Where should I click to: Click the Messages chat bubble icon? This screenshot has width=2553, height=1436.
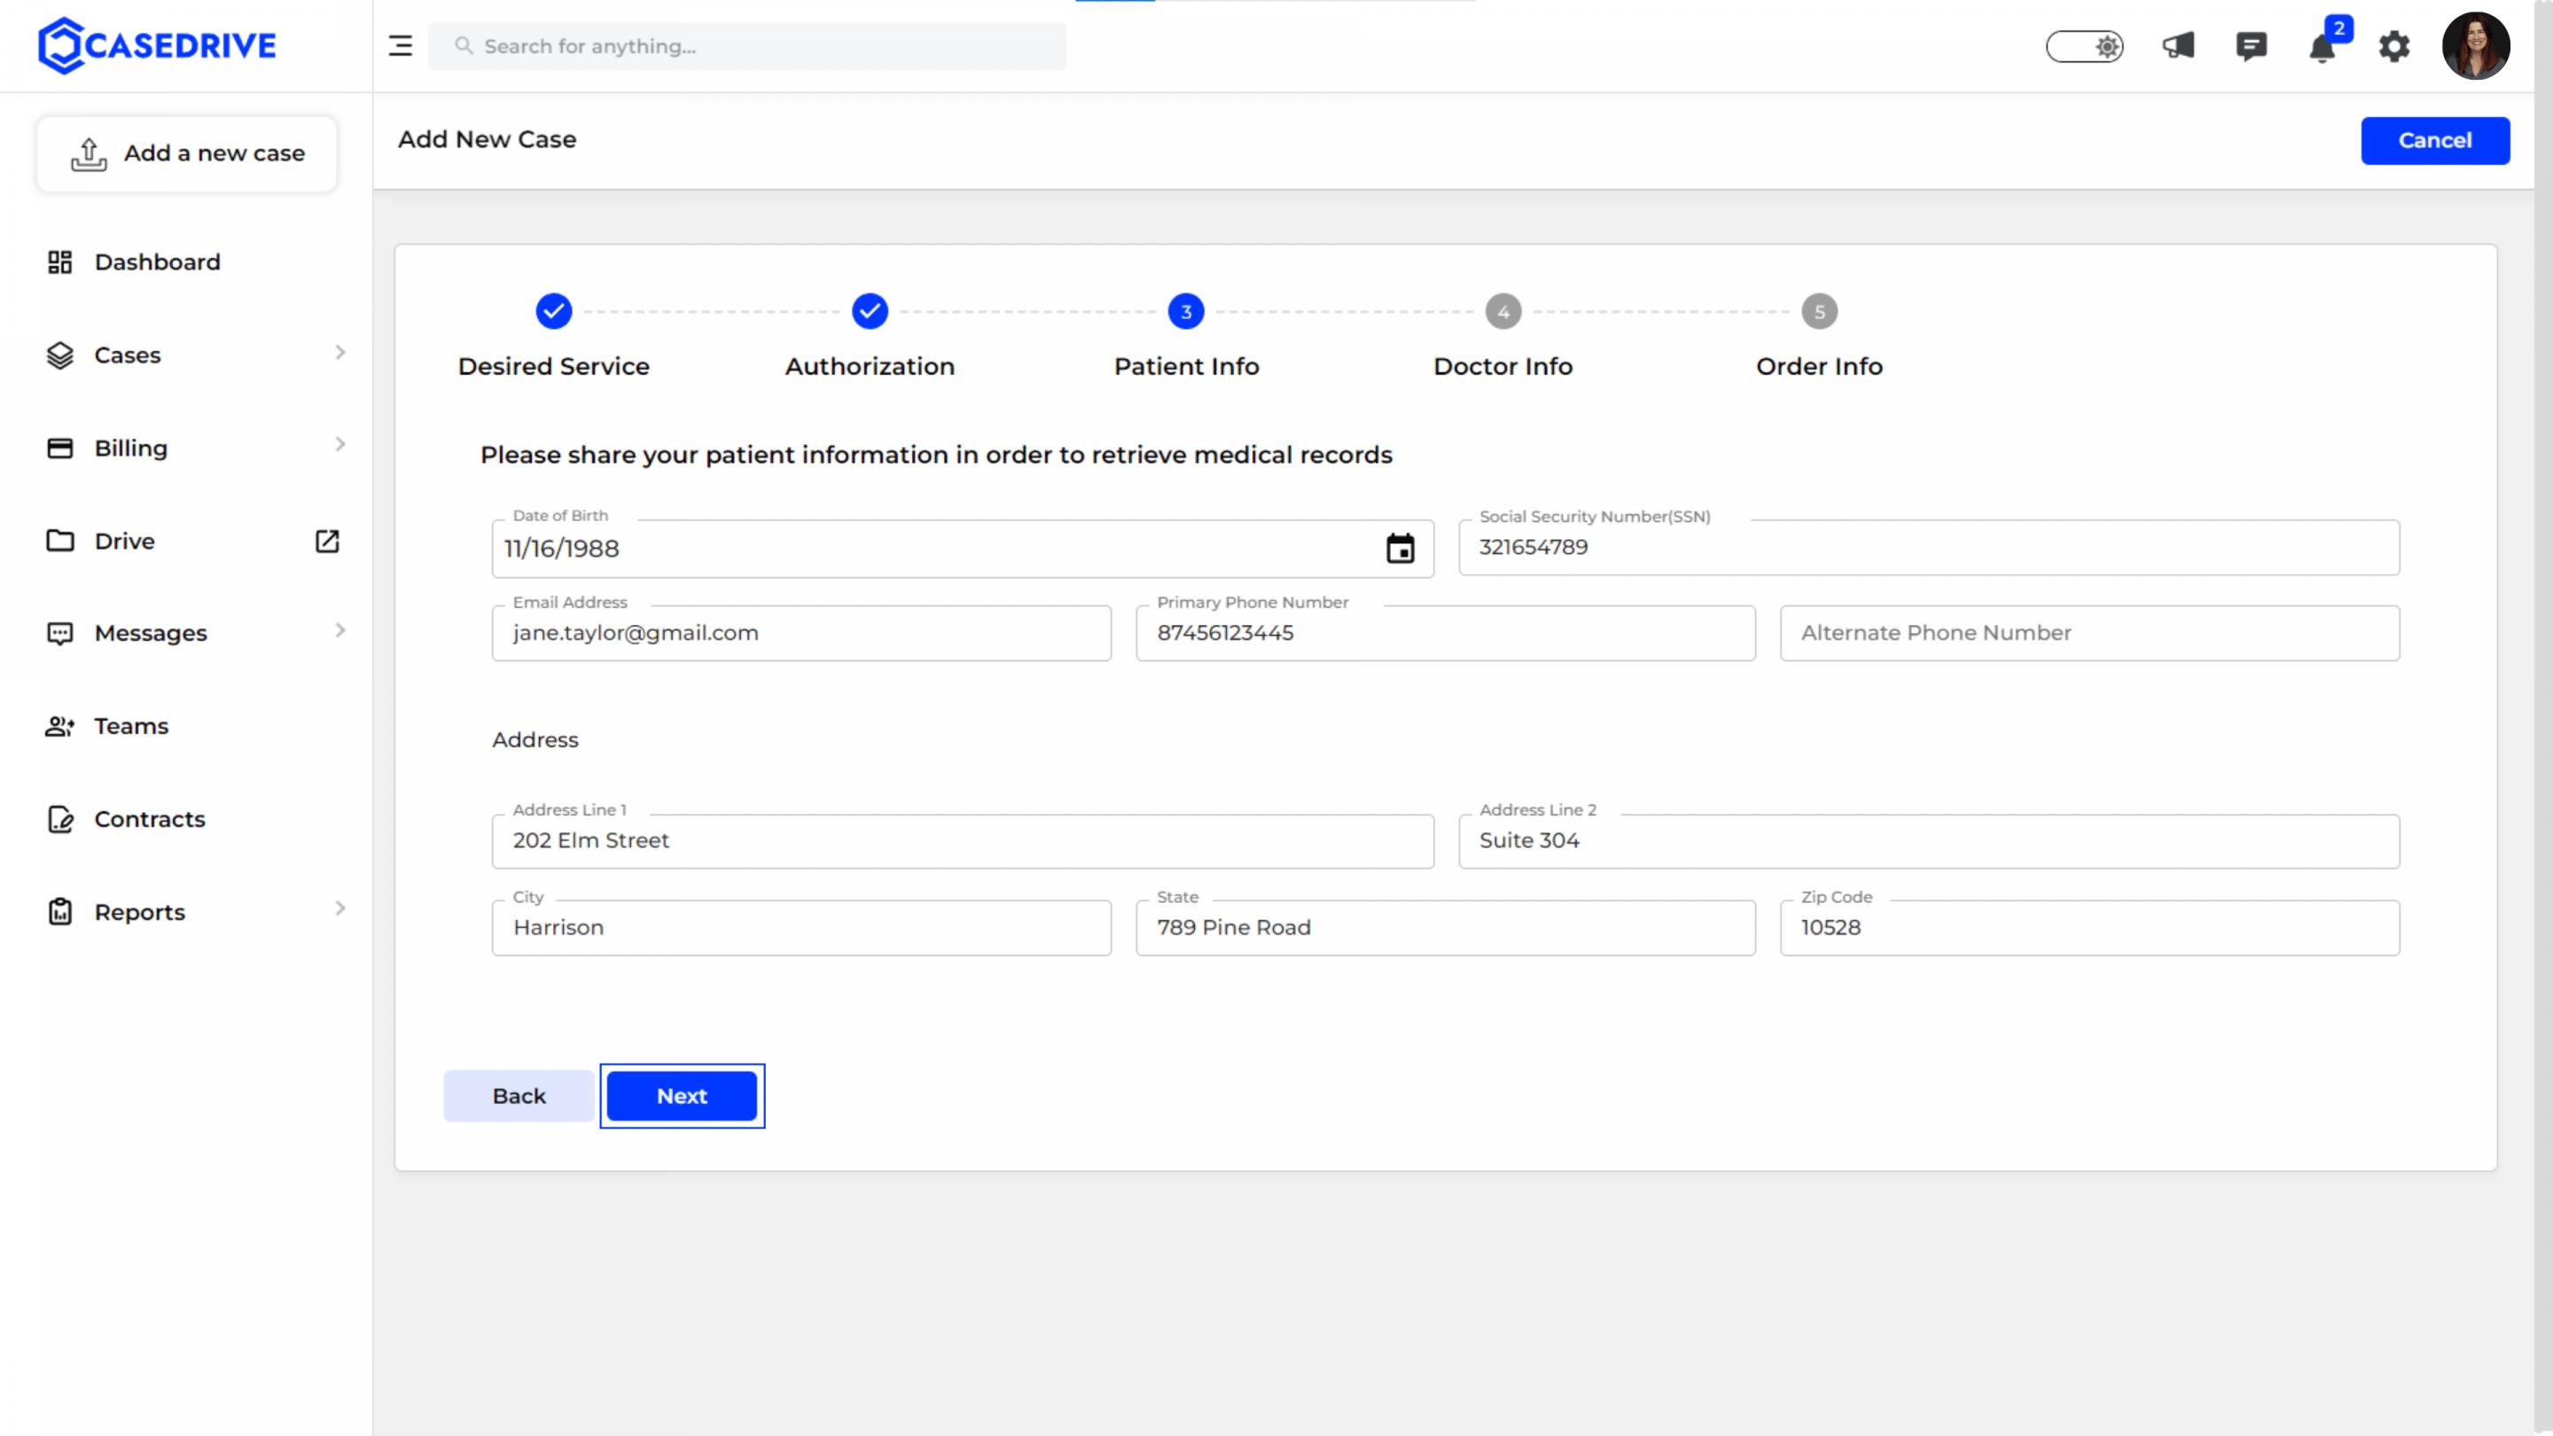(60, 635)
